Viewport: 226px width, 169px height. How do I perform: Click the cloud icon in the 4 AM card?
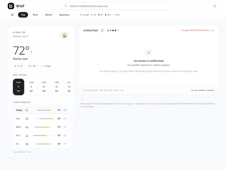pos(44,87)
